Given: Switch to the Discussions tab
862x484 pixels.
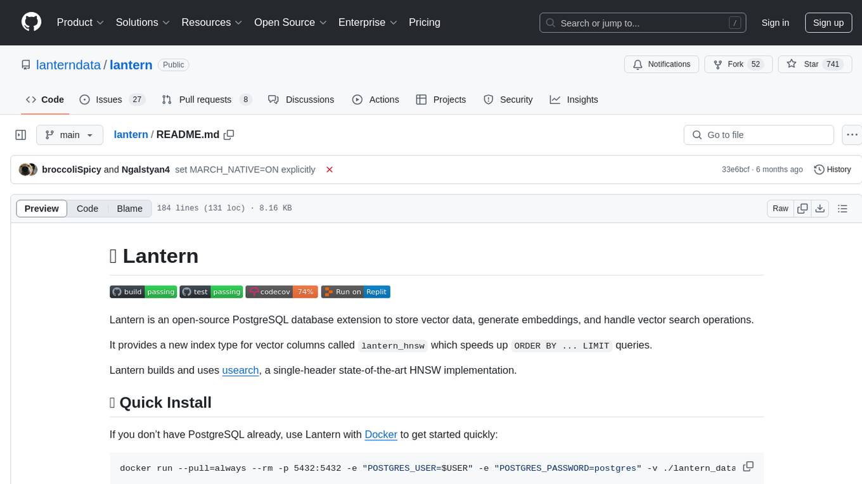Looking at the screenshot, I should (301, 99).
